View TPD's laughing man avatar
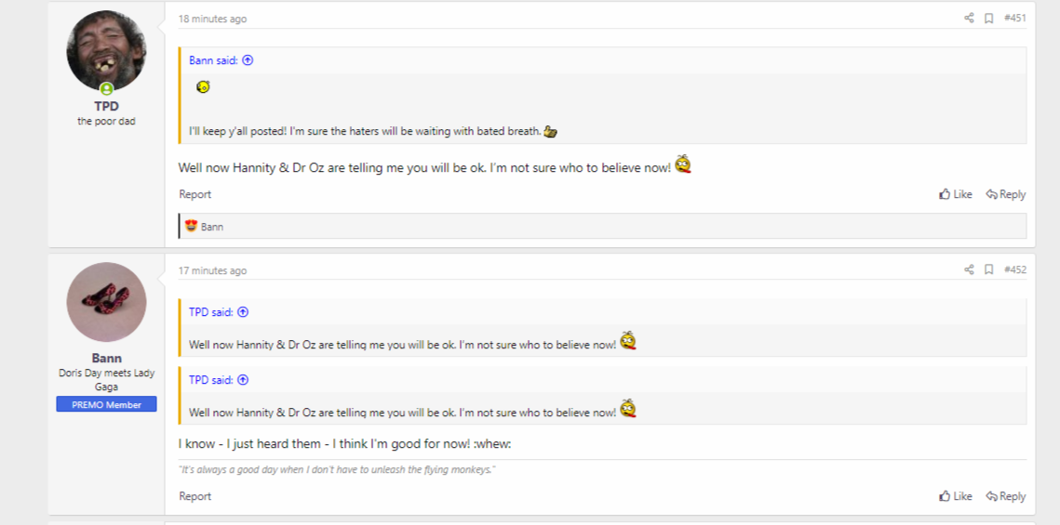The image size is (1060, 525). pyautogui.click(x=106, y=50)
